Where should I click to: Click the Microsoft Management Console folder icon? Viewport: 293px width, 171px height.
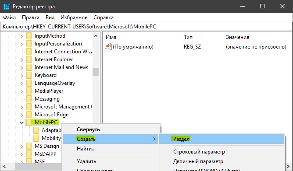(x=29, y=107)
